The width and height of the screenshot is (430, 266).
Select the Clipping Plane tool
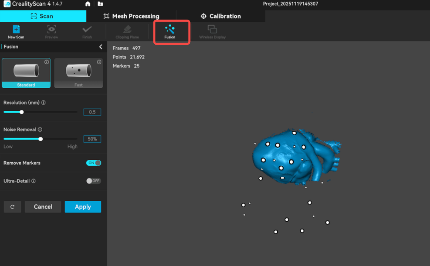click(x=127, y=30)
